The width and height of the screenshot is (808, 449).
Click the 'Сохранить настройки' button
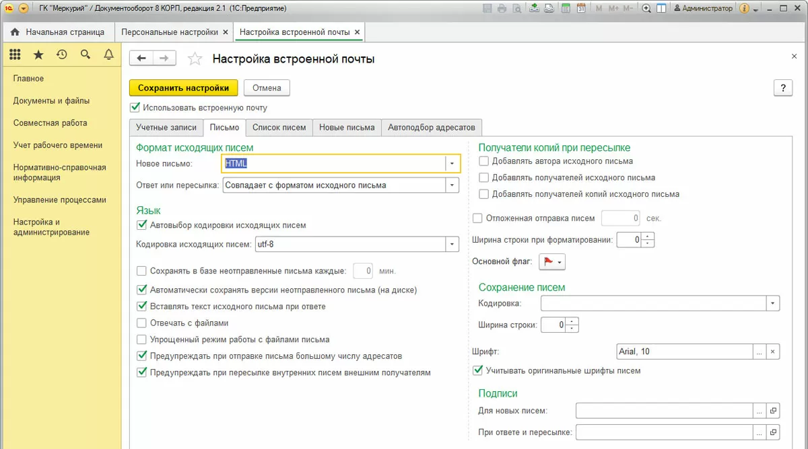pos(183,88)
